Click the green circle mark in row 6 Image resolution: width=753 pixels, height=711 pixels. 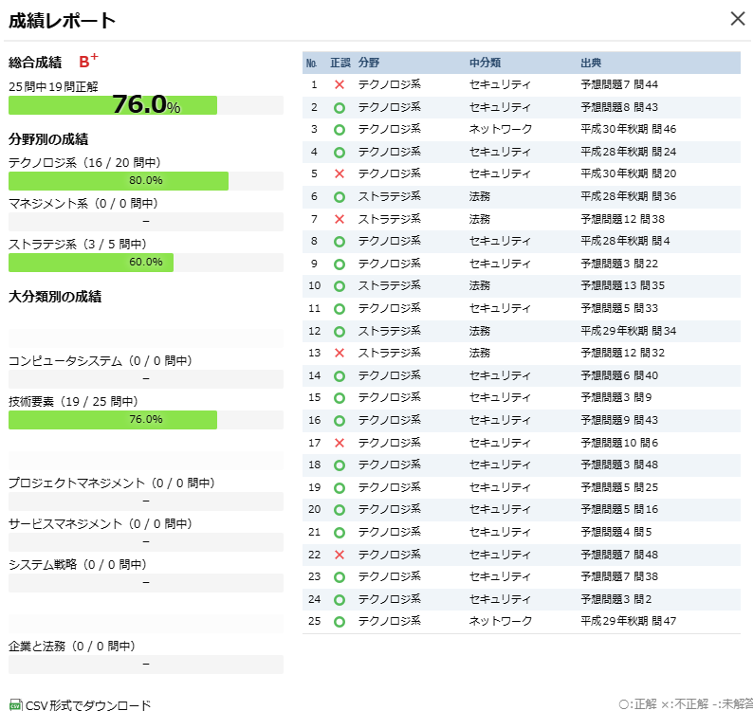[340, 197]
